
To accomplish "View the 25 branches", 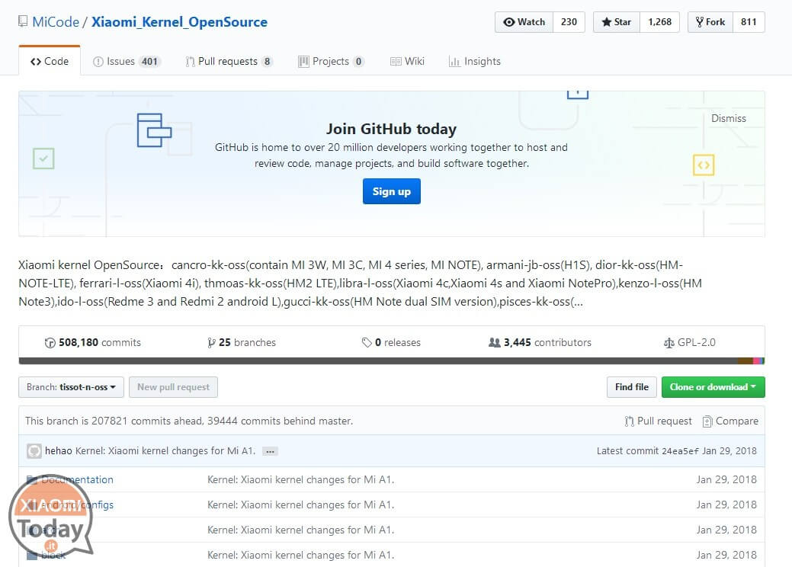I will coord(242,343).
